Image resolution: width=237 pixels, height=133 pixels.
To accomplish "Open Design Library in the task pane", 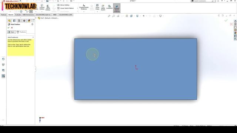I will [x=236, y=24].
